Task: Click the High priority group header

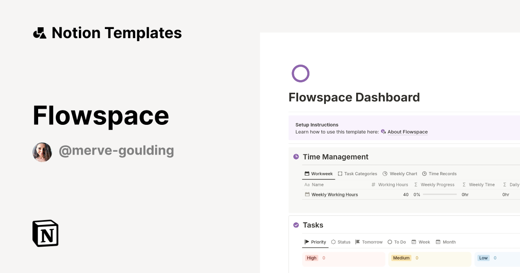Action: tap(312, 258)
